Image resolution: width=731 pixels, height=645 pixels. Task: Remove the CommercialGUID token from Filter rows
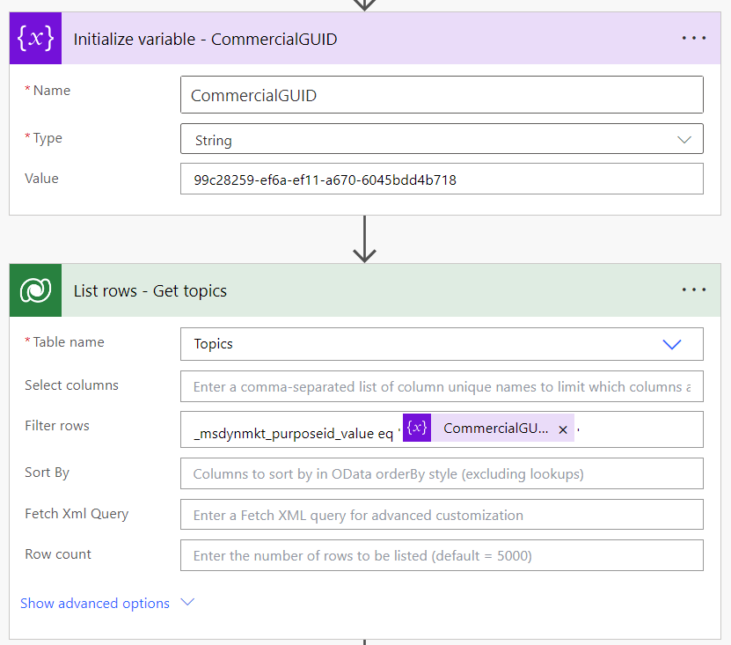tap(563, 429)
